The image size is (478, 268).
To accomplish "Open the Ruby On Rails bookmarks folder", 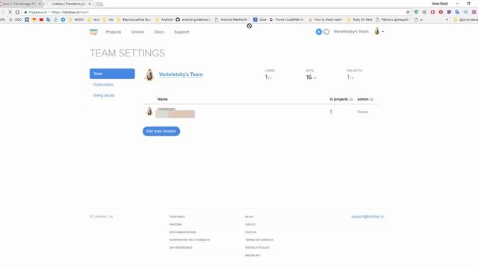I will point(360,19).
